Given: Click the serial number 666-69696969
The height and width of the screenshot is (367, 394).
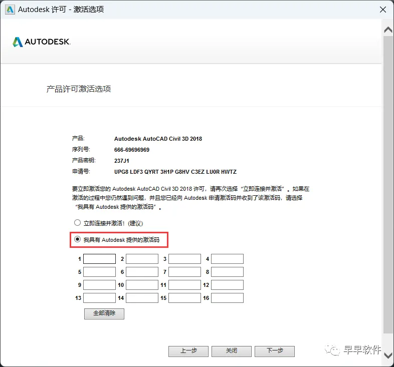Looking at the screenshot, I should [x=132, y=150].
